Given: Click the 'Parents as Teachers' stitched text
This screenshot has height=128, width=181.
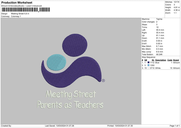Looking at the screenshot, I should click(70, 105).
